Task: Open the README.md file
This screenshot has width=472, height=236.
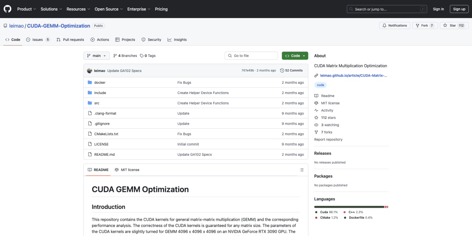Action: coord(104,155)
